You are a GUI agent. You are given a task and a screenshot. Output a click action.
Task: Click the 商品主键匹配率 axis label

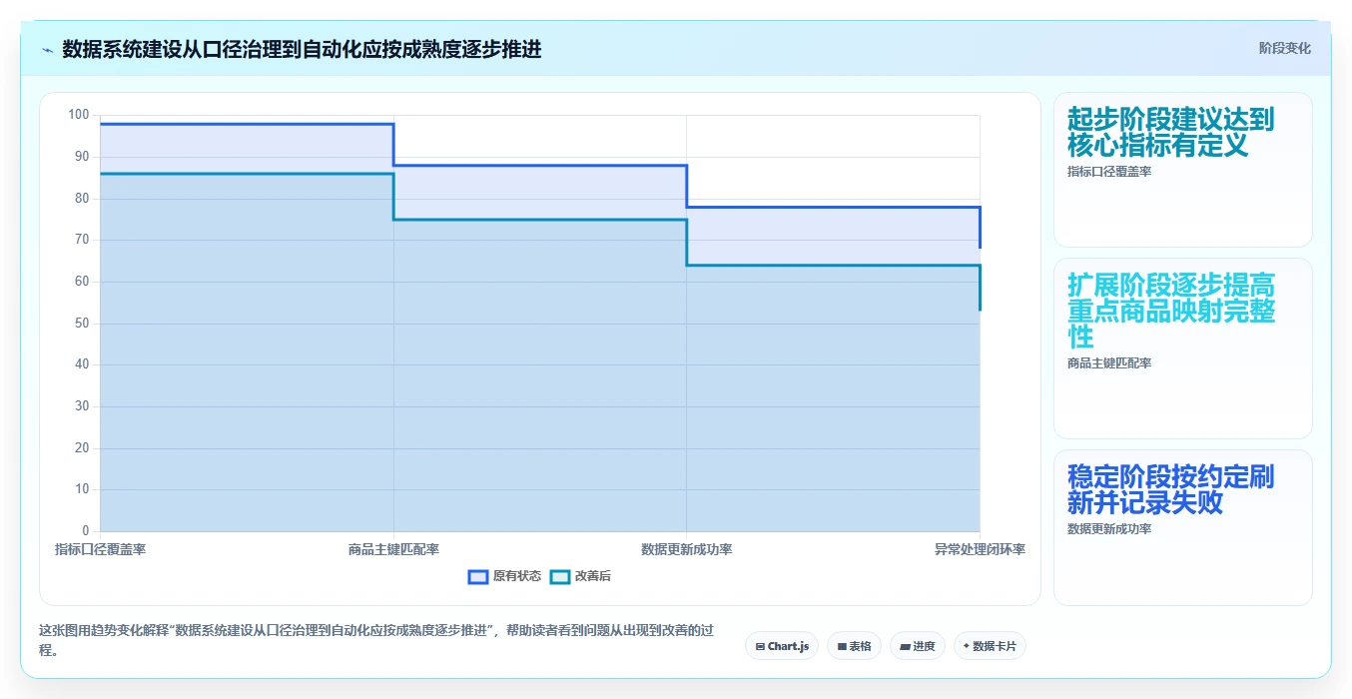(x=393, y=549)
